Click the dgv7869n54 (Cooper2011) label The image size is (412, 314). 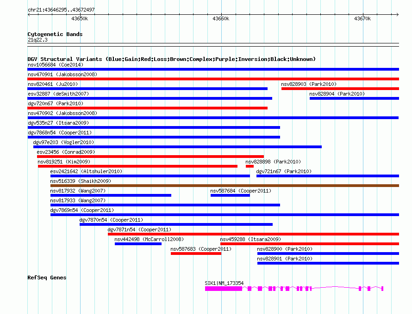click(82, 210)
